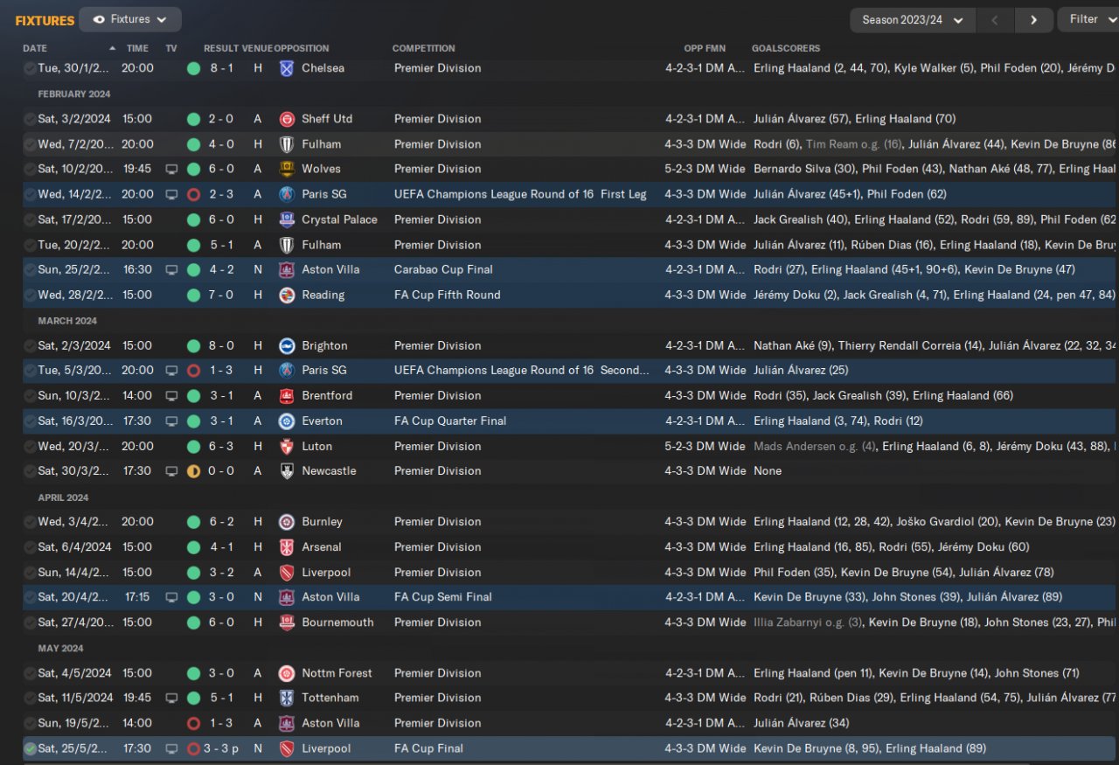The width and height of the screenshot is (1119, 765).
Task: Toggle the check circle on the Arsenal row
Action: [x=30, y=547]
